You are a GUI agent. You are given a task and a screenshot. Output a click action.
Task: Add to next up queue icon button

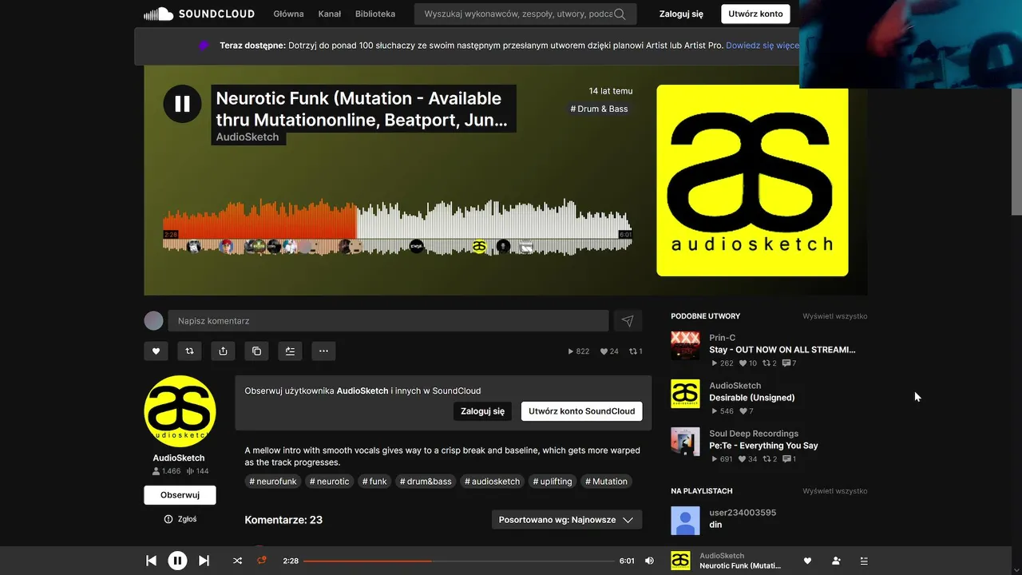[290, 351]
